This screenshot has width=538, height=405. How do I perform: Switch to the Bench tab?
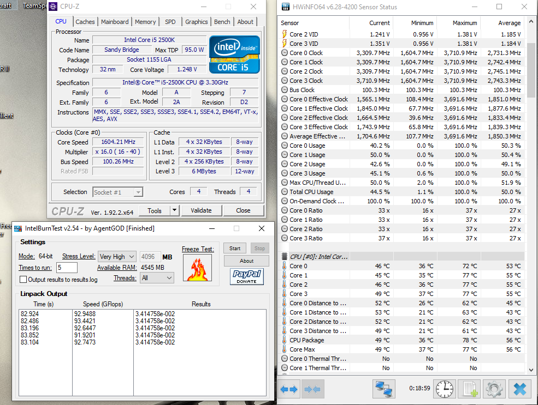coord(222,22)
